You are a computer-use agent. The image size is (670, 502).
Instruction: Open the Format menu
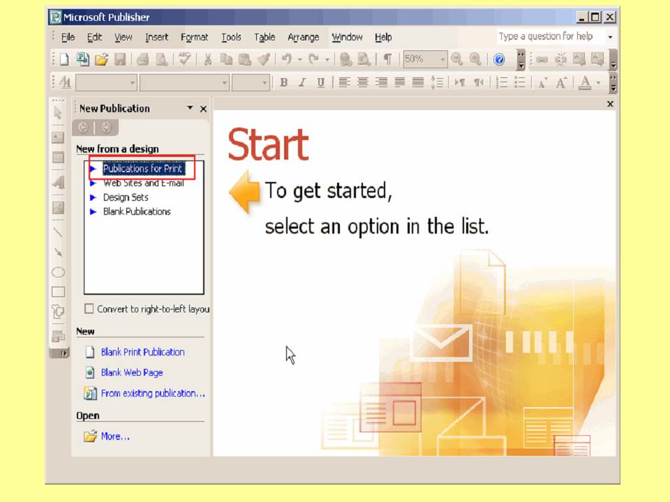tap(195, 38)
